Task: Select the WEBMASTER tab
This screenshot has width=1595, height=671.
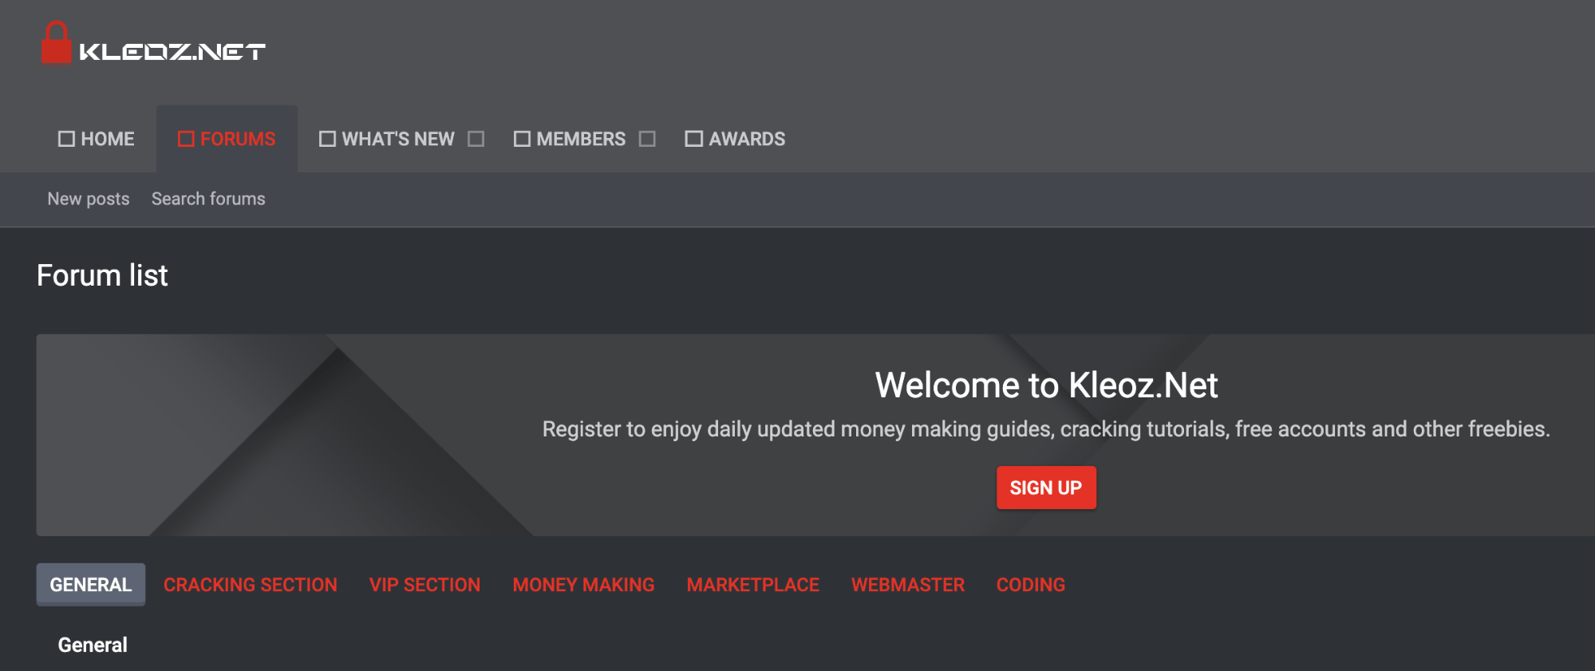Action: [x=908, y=585]
